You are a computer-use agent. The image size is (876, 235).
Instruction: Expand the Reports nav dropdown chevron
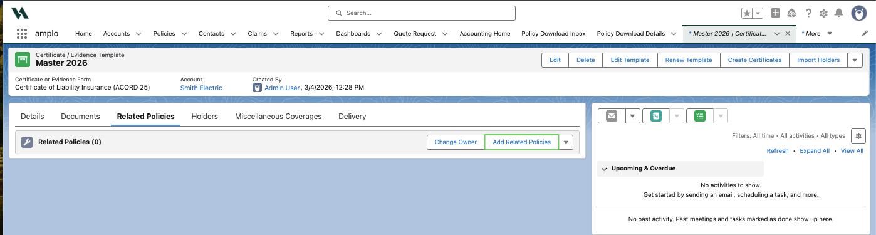point(321,34)
